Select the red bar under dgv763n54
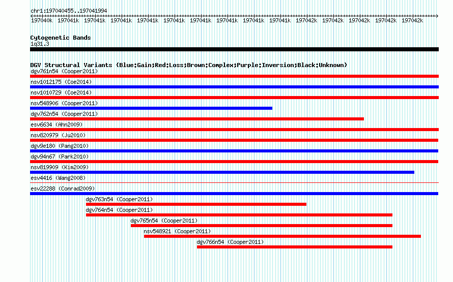 click(196, 204)
